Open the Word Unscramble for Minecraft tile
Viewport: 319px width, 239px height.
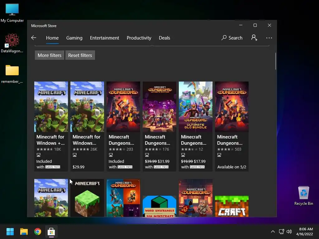click(159, 206)
